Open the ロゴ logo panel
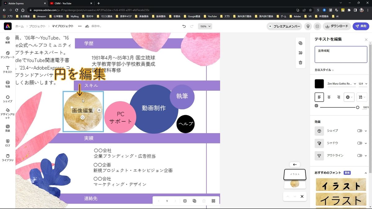The height and width of the screenshot is (209, 372). [8, 143]
